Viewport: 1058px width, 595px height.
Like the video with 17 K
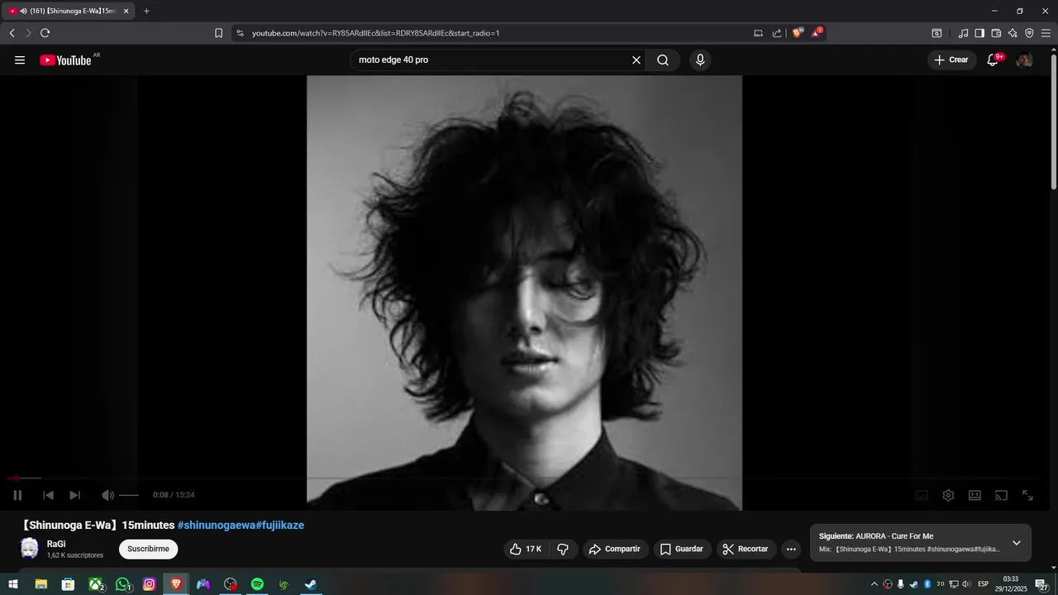[526, 549]
